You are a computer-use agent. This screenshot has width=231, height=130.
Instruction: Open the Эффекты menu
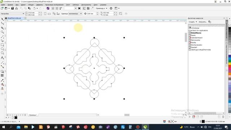(39, 5)
